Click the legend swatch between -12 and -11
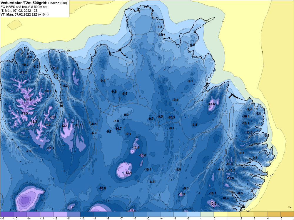 (x=60, y=214)
